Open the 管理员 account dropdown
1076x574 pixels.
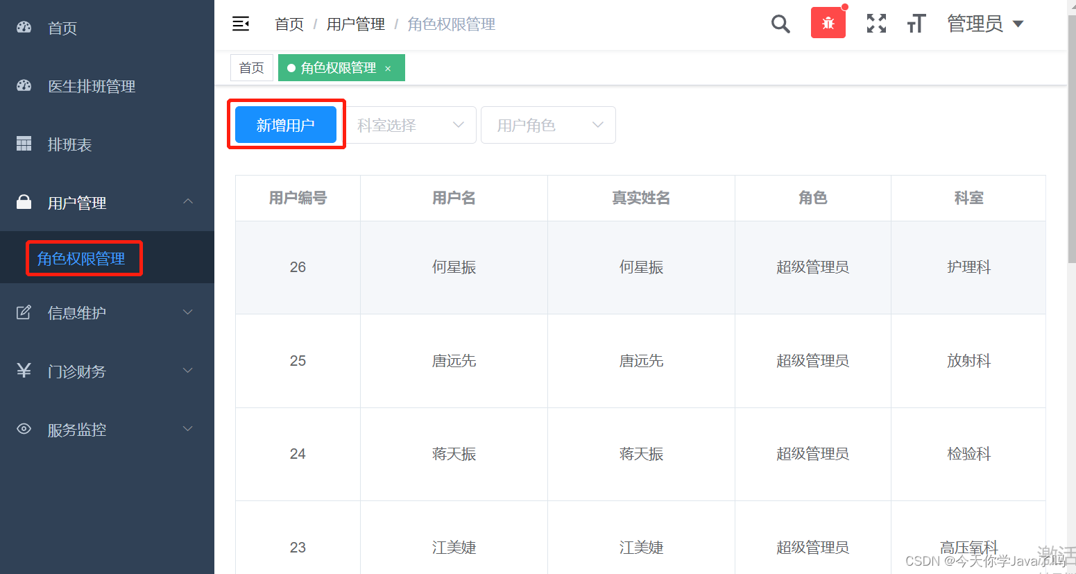tap(985, 24)
